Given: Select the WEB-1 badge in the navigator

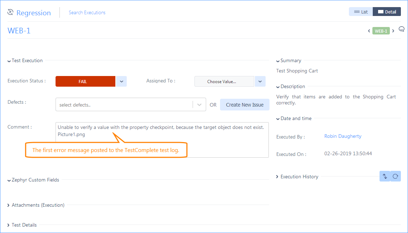Looking at the screenshot, I should (x=381, y=31).
